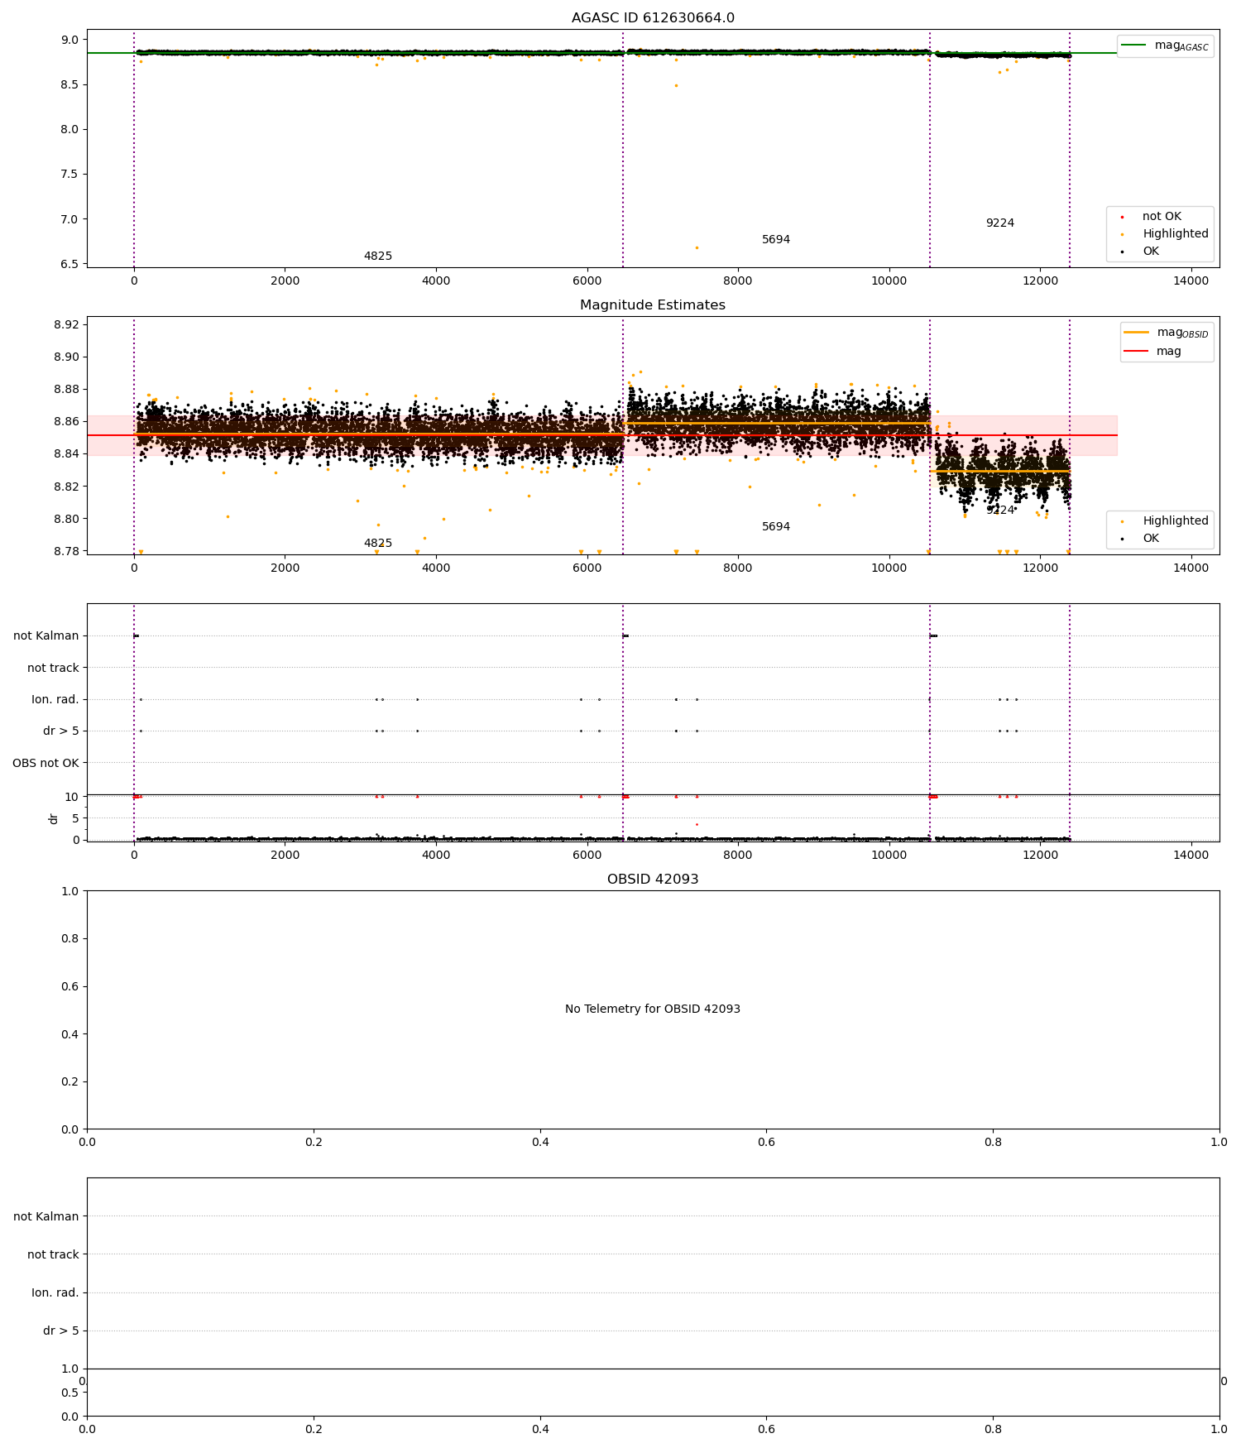Image resolution: width=1241 pixels, height=1448 pixels.
Task: Click x-axis tick '6000' under the AGASC ID plot
Action: [587, 280]
